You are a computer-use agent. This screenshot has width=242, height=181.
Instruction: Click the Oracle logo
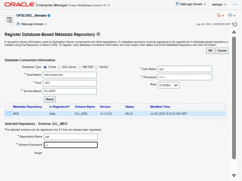(20, 5)
